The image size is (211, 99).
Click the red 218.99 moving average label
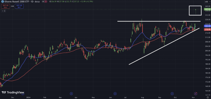207,29
